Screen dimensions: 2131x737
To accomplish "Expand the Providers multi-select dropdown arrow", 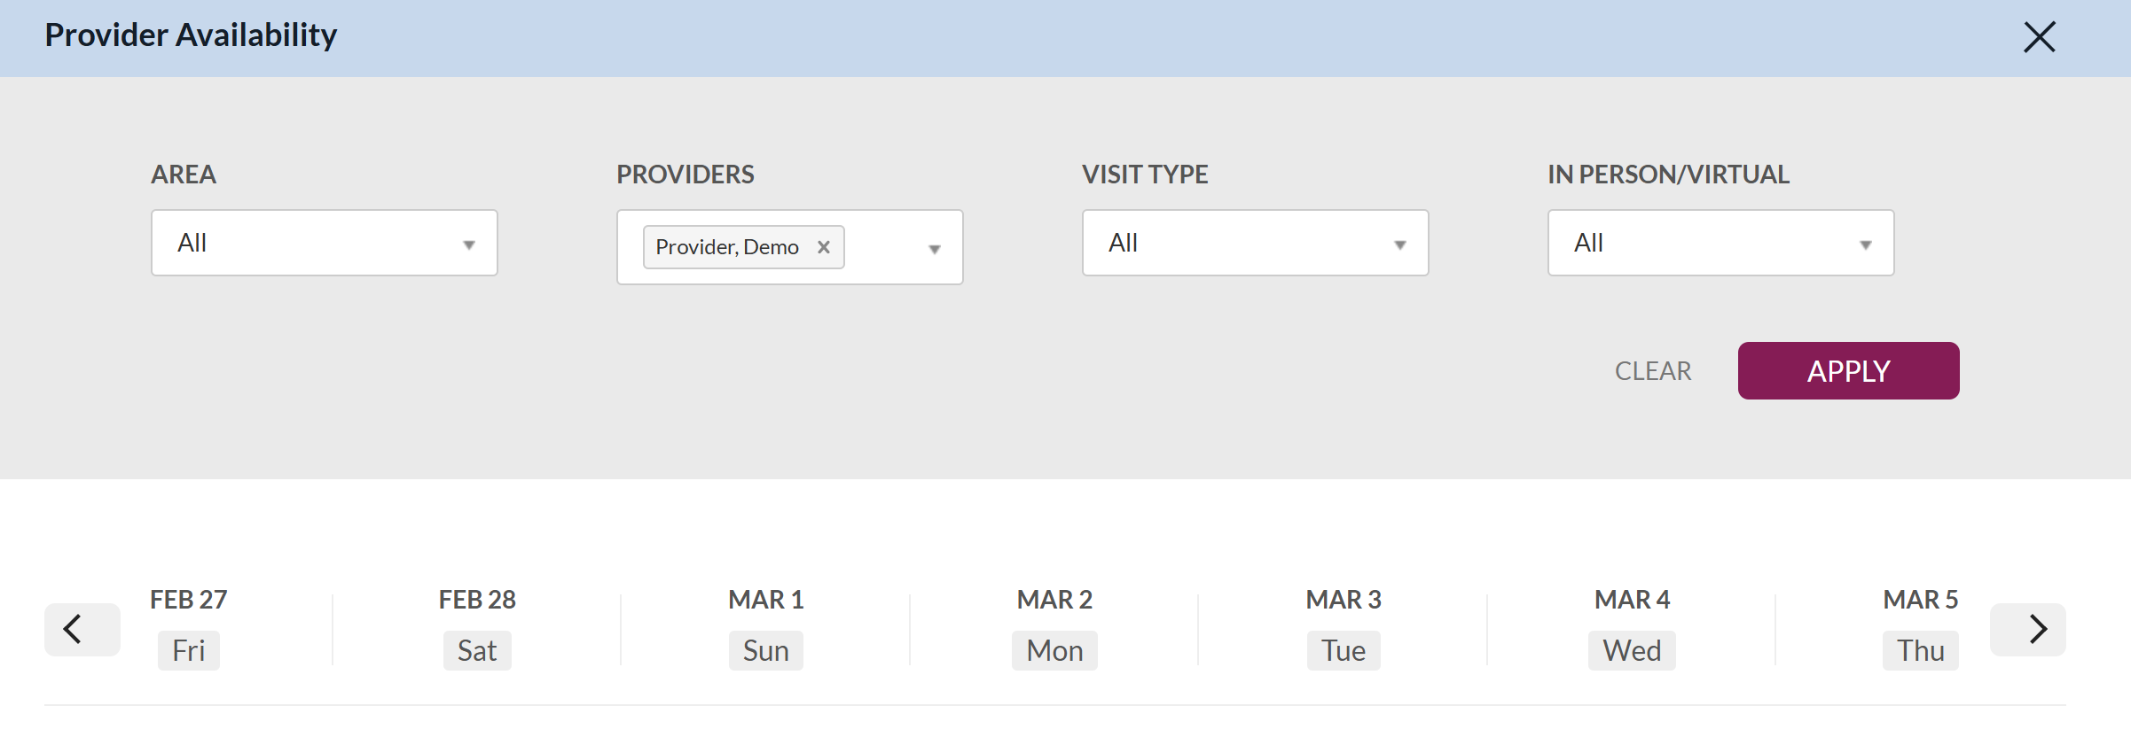I will (x=934, y=249).
